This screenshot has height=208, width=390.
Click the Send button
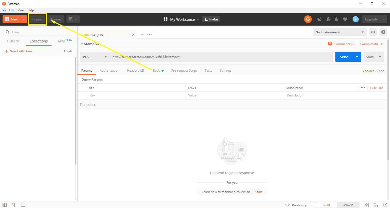coord(344,57)
